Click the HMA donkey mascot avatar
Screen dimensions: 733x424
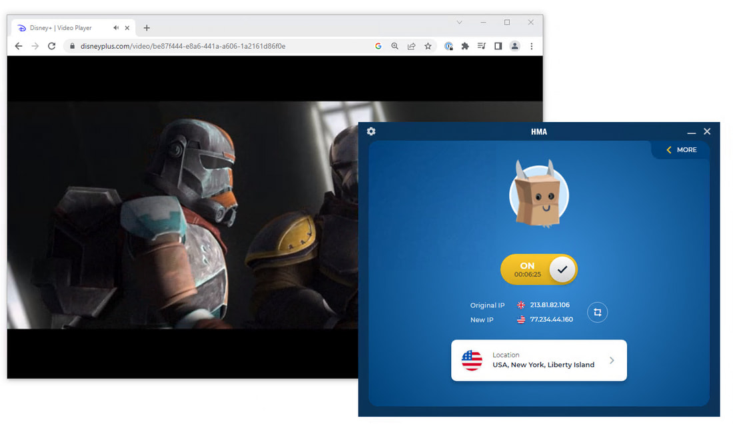(539, 194)
